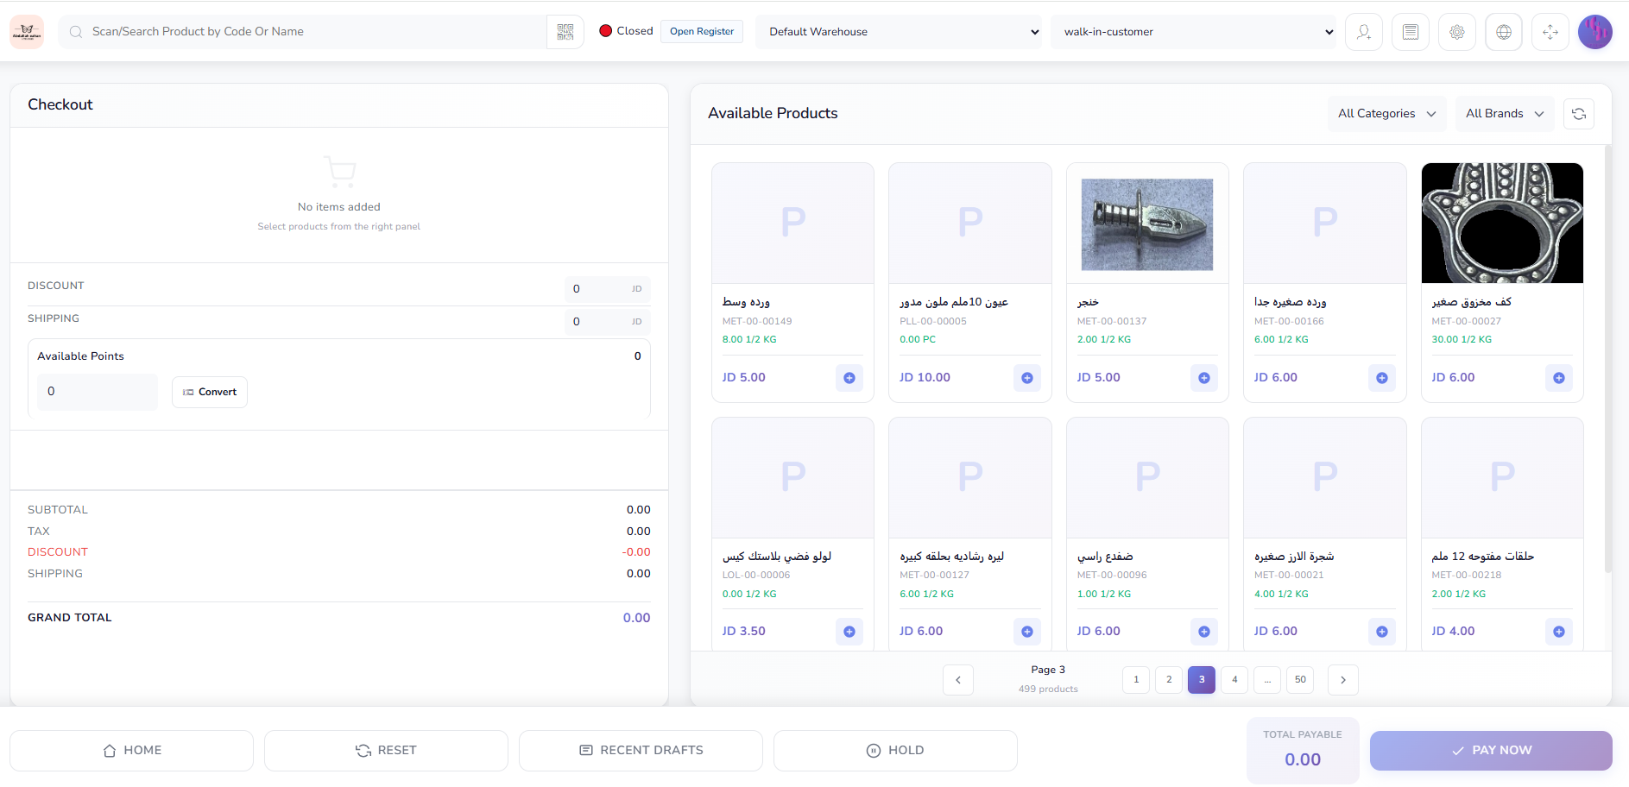Open the walk-in-customer selector
Screen dimensions: 1629x787
(1193, 32)
